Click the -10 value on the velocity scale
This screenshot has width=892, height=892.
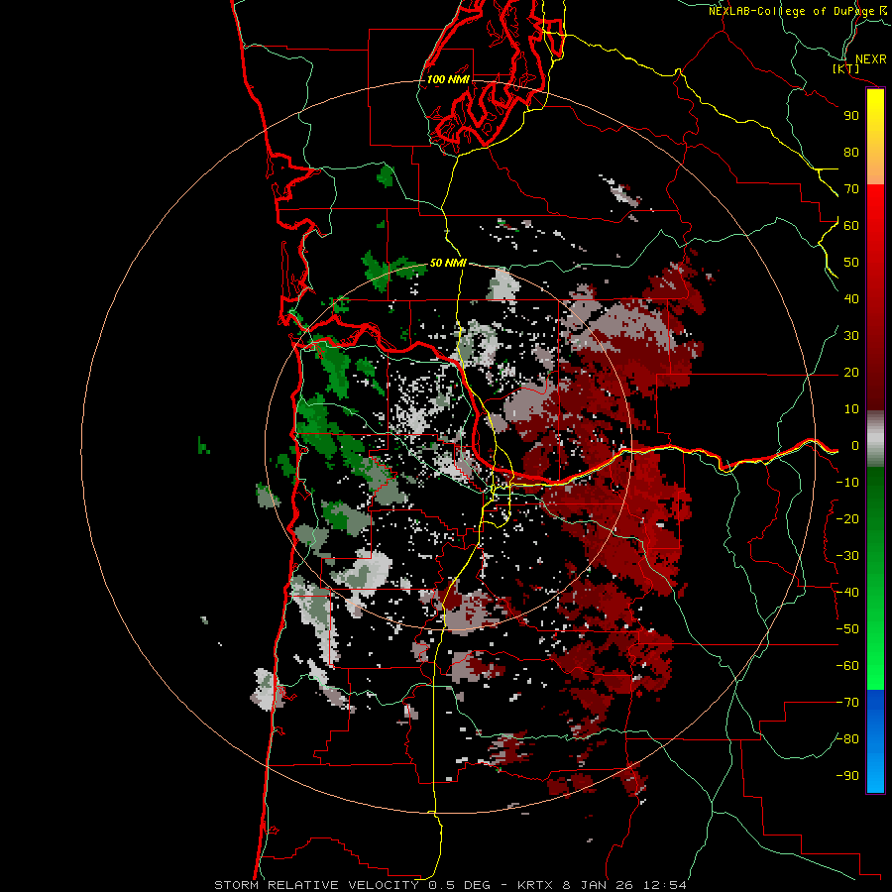pos(847,483)
